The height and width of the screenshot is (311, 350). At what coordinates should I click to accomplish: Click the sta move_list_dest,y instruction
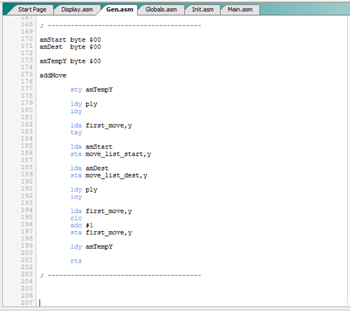coord(109,176)
